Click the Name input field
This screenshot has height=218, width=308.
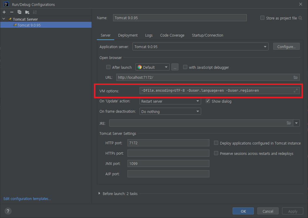[x=180, y=18]
